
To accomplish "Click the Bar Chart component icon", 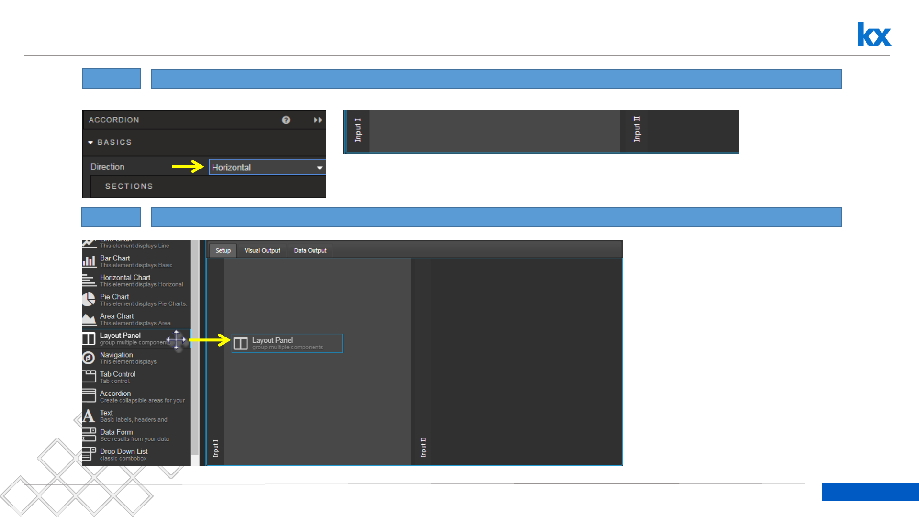I will 89,261.
